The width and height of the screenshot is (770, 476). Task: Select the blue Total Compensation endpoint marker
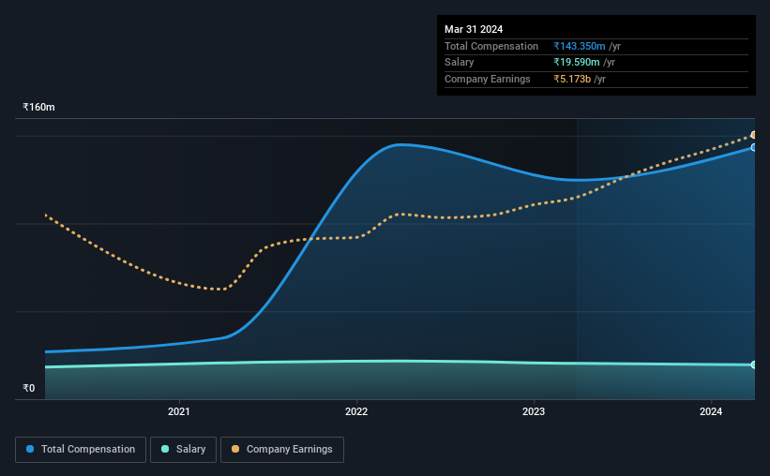coord(753,147)
